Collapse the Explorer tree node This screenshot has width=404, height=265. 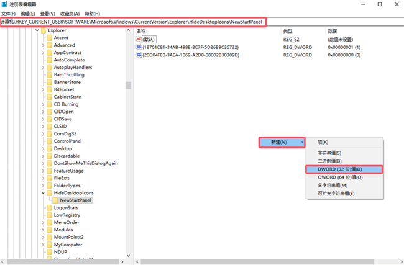(x=36, y=30)
